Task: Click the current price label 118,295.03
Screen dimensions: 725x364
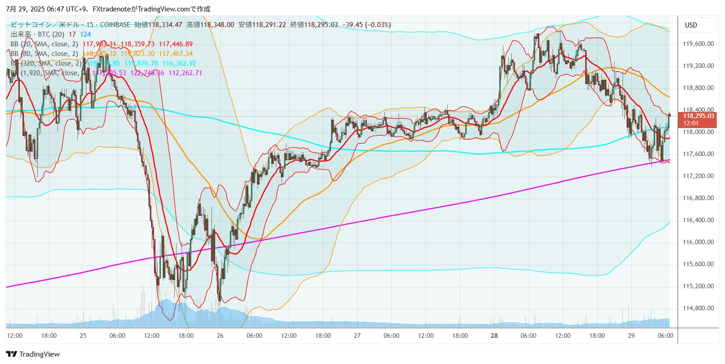Action: pos(698,116)
